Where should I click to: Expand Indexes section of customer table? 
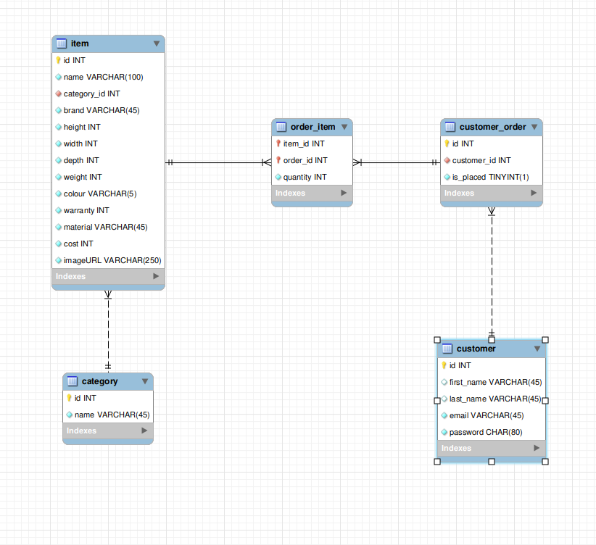pos(537,448)
